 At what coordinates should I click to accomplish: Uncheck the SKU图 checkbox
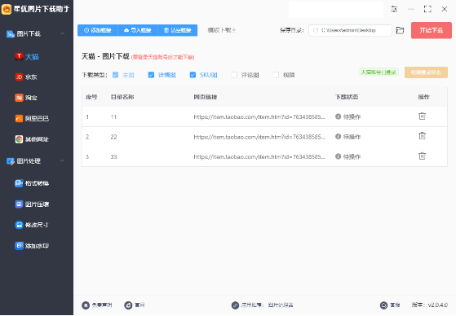click(x=193, y=75)
